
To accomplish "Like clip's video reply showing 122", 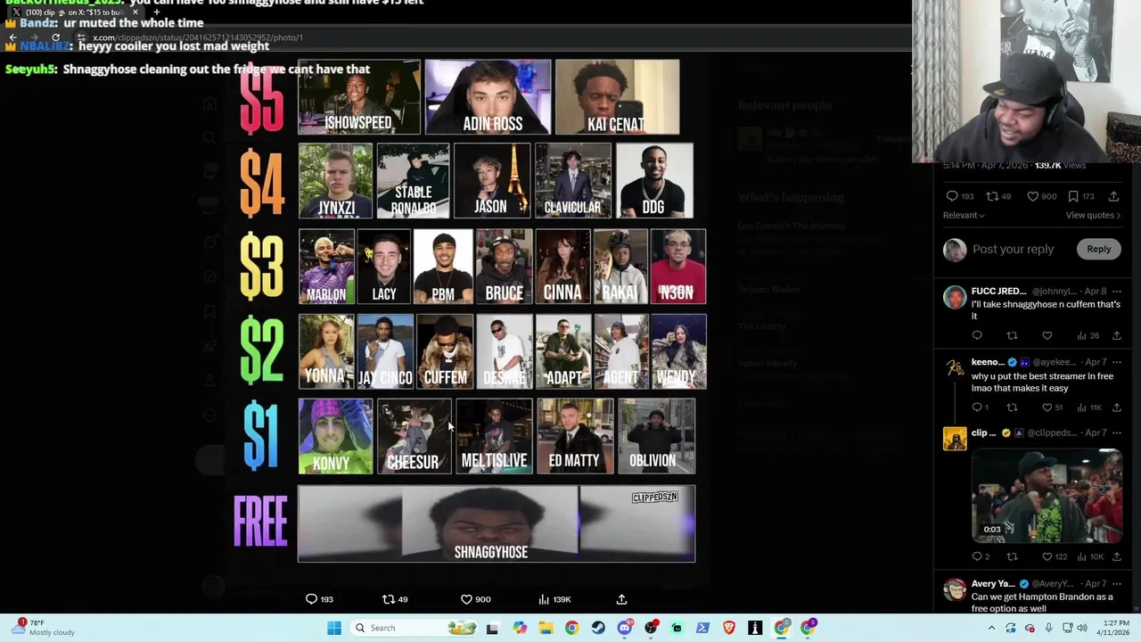I will click(x=1047, y=556).
